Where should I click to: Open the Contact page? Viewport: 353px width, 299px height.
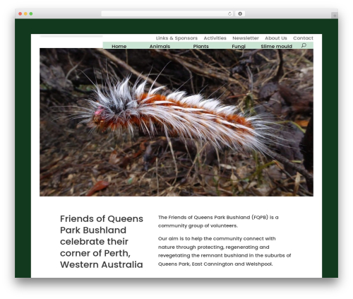303,38
